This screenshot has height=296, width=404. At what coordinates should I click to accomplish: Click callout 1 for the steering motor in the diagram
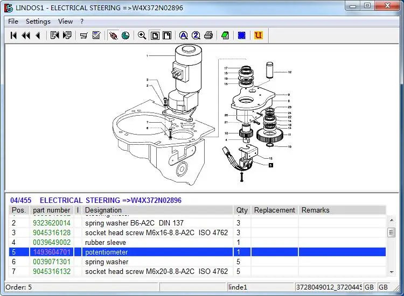[147, 55]
